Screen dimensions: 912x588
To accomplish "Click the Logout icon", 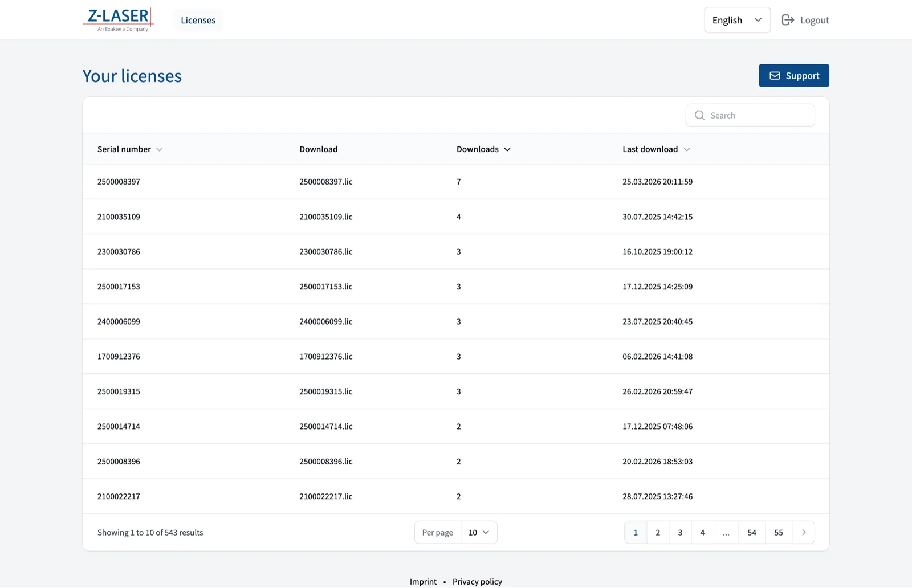I will pos(788,20).
